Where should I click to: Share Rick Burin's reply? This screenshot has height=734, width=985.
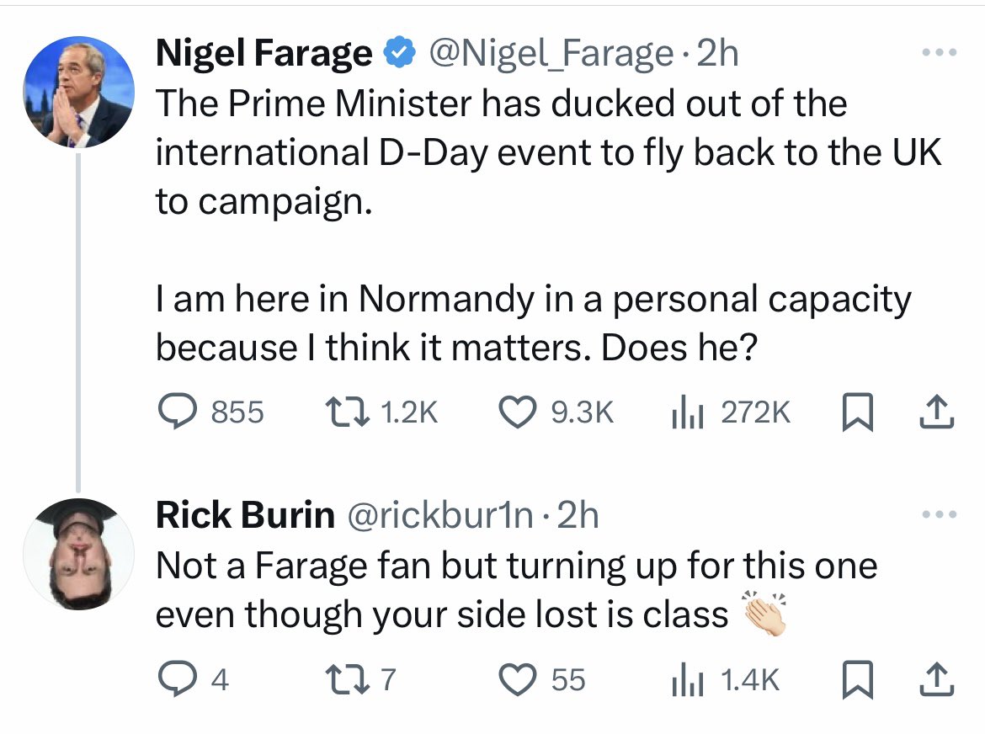pyautogui.click(x=937, y=679)
